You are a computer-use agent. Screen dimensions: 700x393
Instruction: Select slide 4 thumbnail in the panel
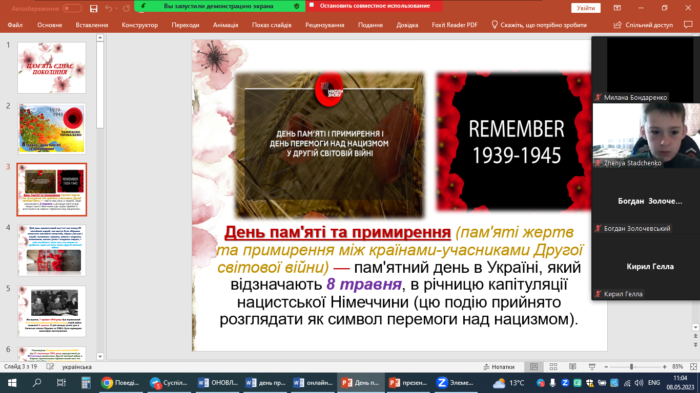point(52,250)
